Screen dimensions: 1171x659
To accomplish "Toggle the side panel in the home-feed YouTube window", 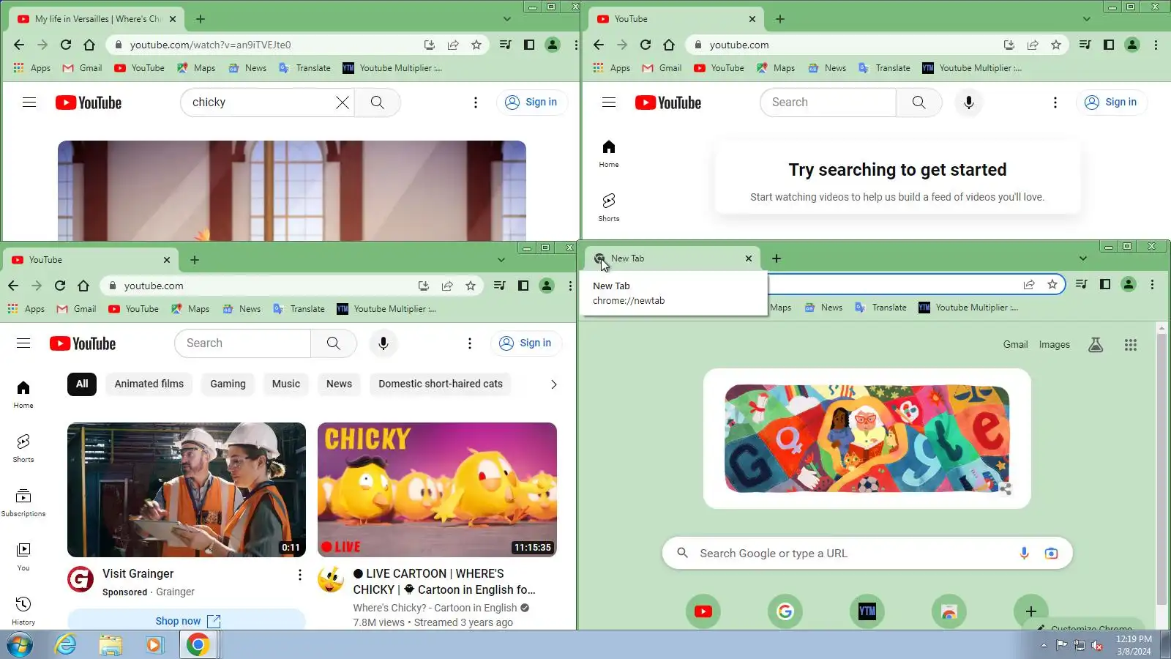I will tap(523, 286).
